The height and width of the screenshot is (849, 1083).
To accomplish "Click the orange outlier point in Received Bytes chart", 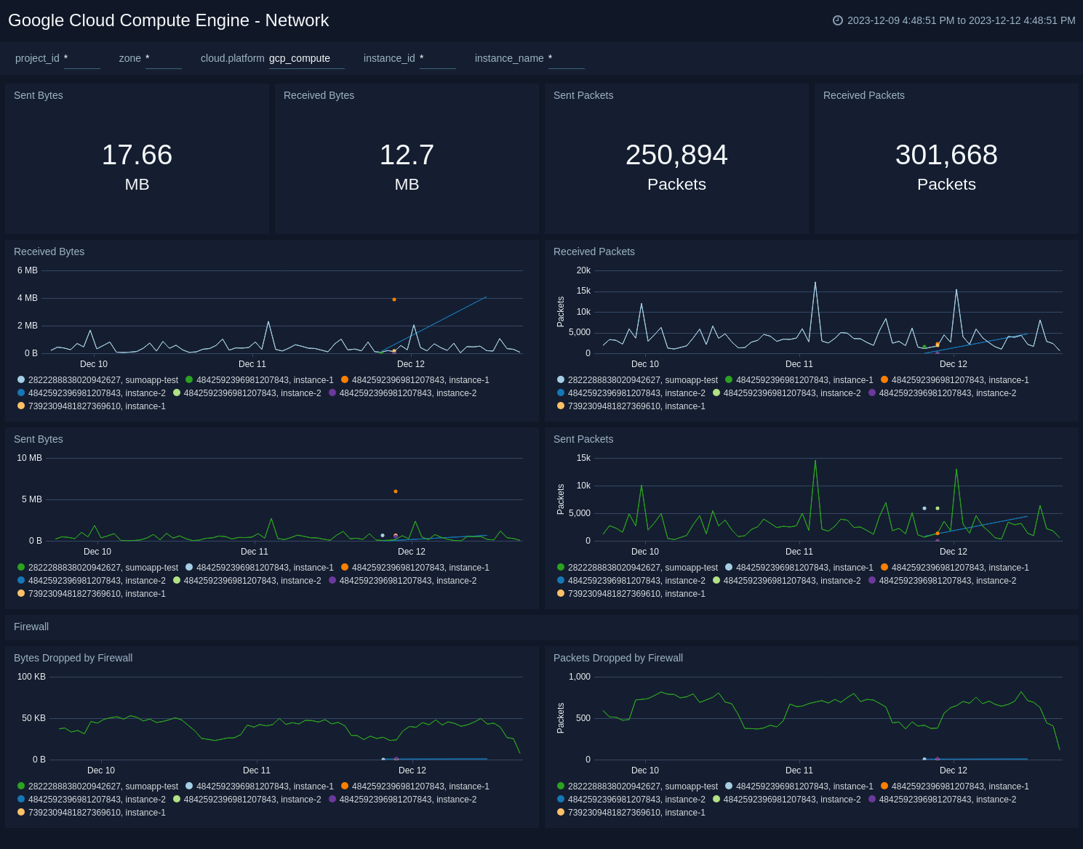I will (x=394, y=299).
